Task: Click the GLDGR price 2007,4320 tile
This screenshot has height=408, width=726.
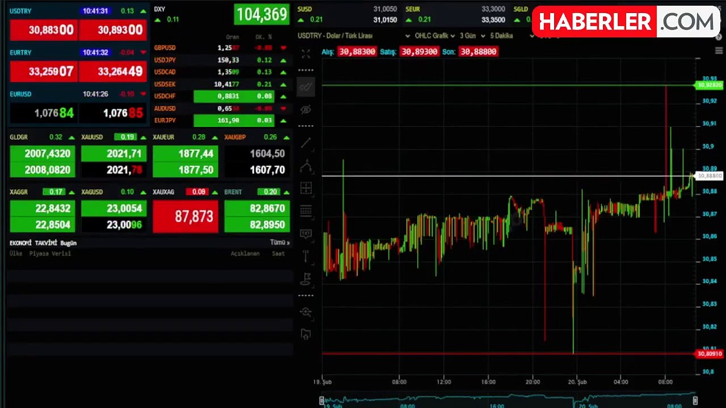Action: (43, 154)
